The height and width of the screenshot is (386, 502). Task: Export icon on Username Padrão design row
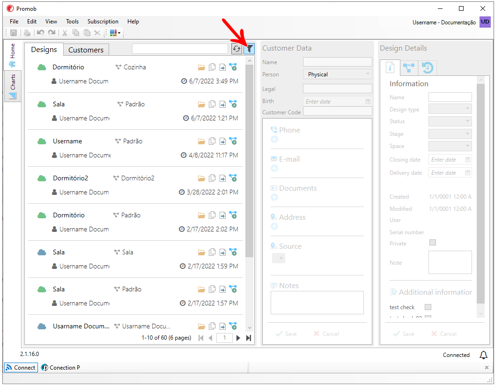tap(222, 141)
